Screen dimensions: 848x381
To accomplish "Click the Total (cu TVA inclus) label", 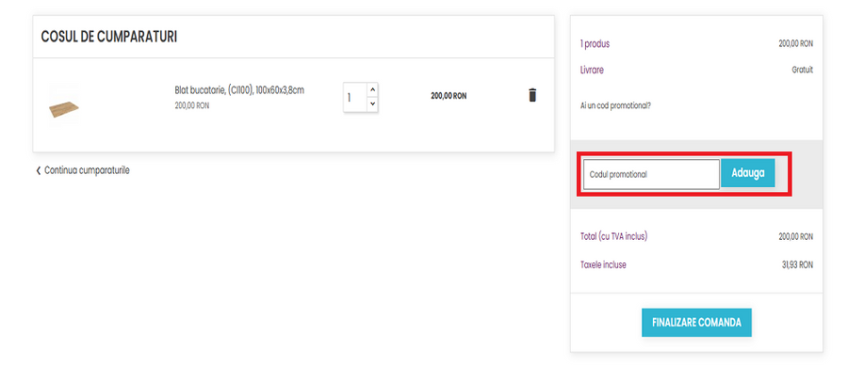I will coord(613,236).
